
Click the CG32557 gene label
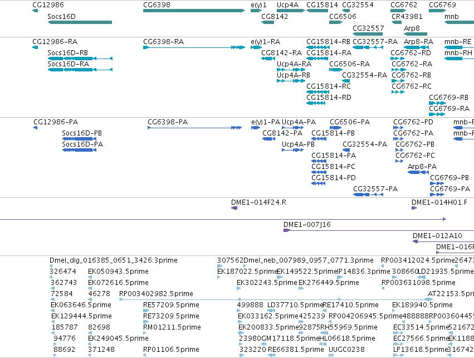(x=369, y=28)
